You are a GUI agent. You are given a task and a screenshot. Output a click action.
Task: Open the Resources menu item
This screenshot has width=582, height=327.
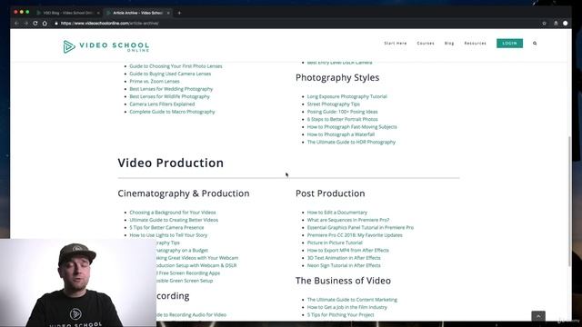tap(475, 44)
